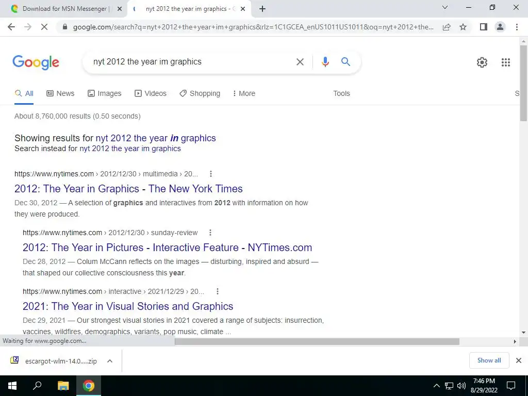
Task: Open Windows taskbar search
Action: 37,386
